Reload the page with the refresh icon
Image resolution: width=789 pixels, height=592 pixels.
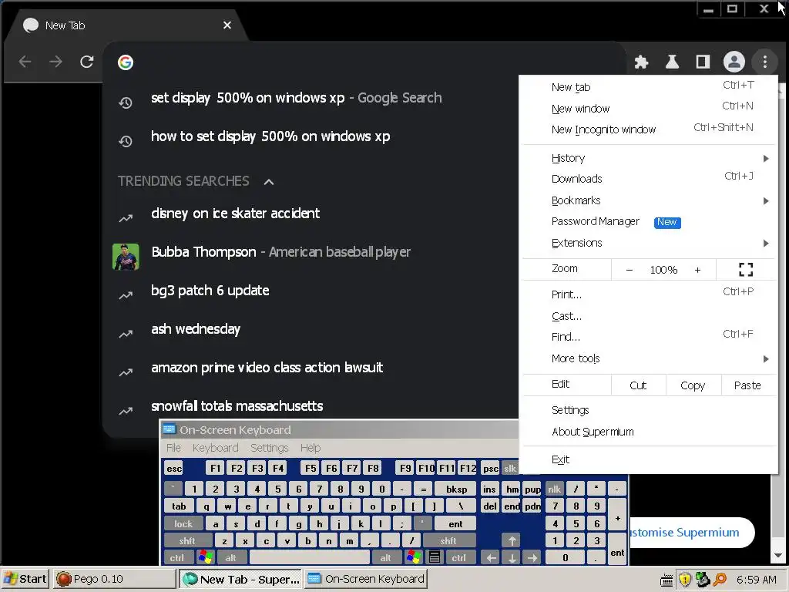click(87, 62)
